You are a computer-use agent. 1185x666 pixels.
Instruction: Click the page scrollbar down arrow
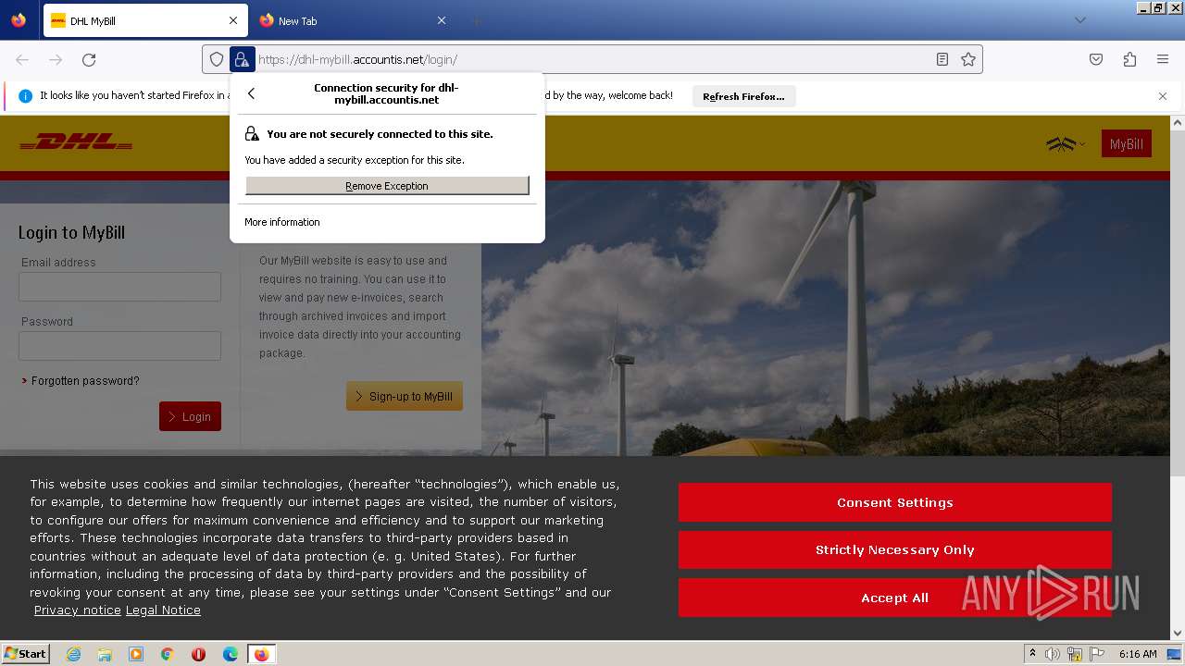1178,633
